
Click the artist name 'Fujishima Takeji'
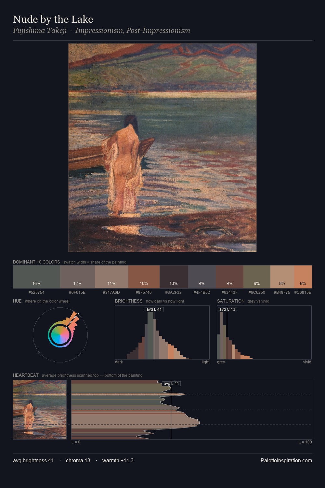coord(40,31)
